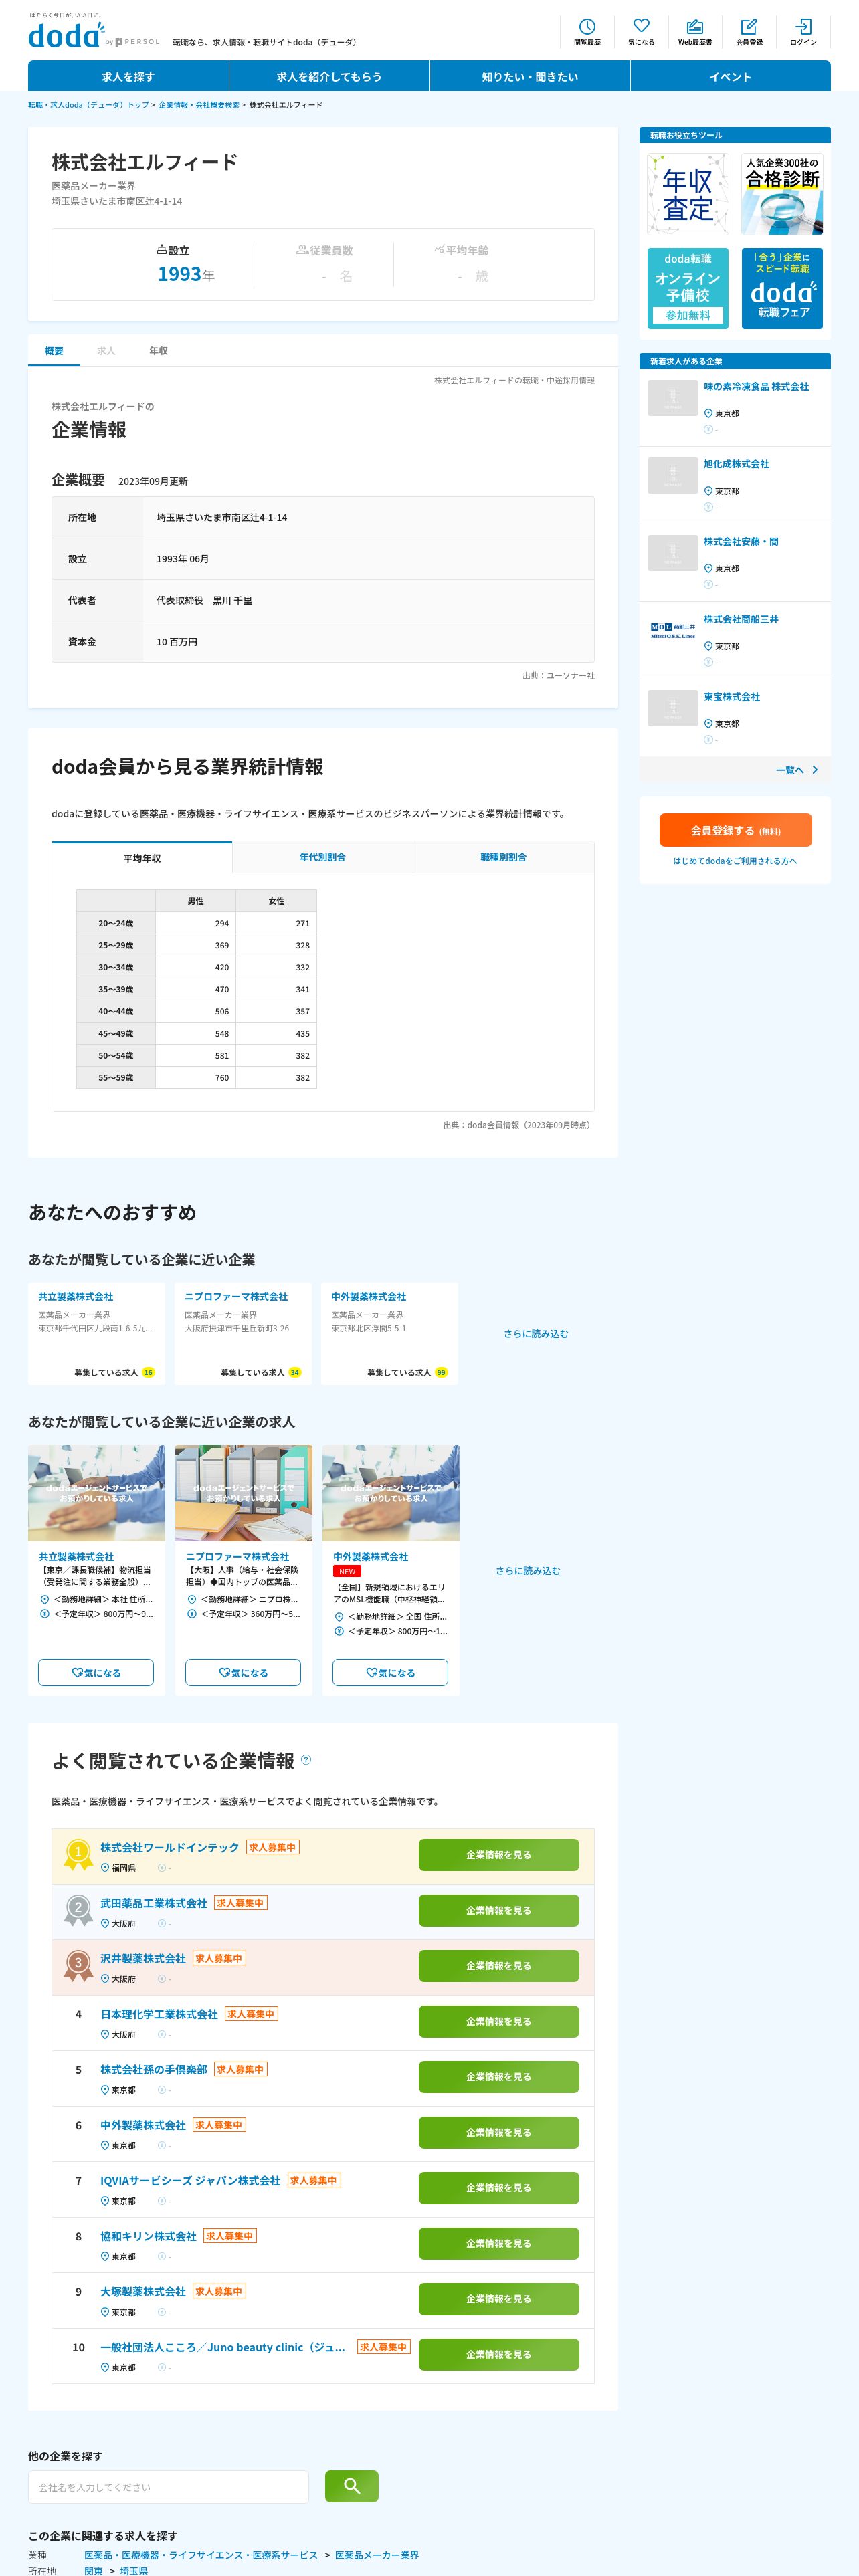This screenshot has height=2576, width=859.
Task: Click はじめてdodaをご利用される方へ link
Action: point(735,861)
